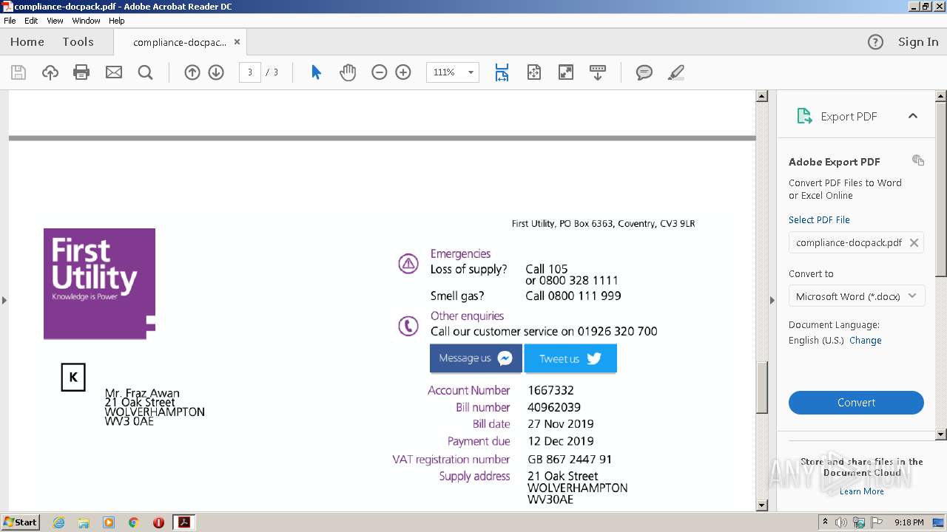Viewport: 947px width, 532px height.
Task: Switch to the Tools tab
Action: click(x=78, y=42)
